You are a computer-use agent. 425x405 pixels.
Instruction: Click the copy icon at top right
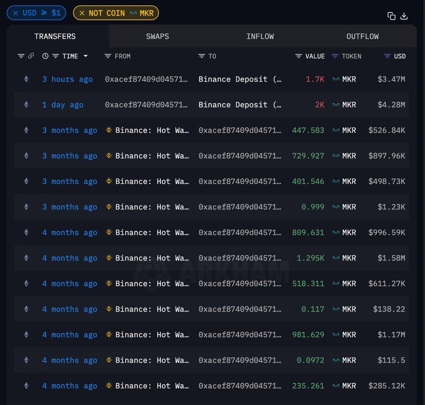coord(391,16)
